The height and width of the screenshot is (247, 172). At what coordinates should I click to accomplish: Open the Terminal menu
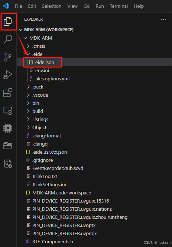coord(119,6)
